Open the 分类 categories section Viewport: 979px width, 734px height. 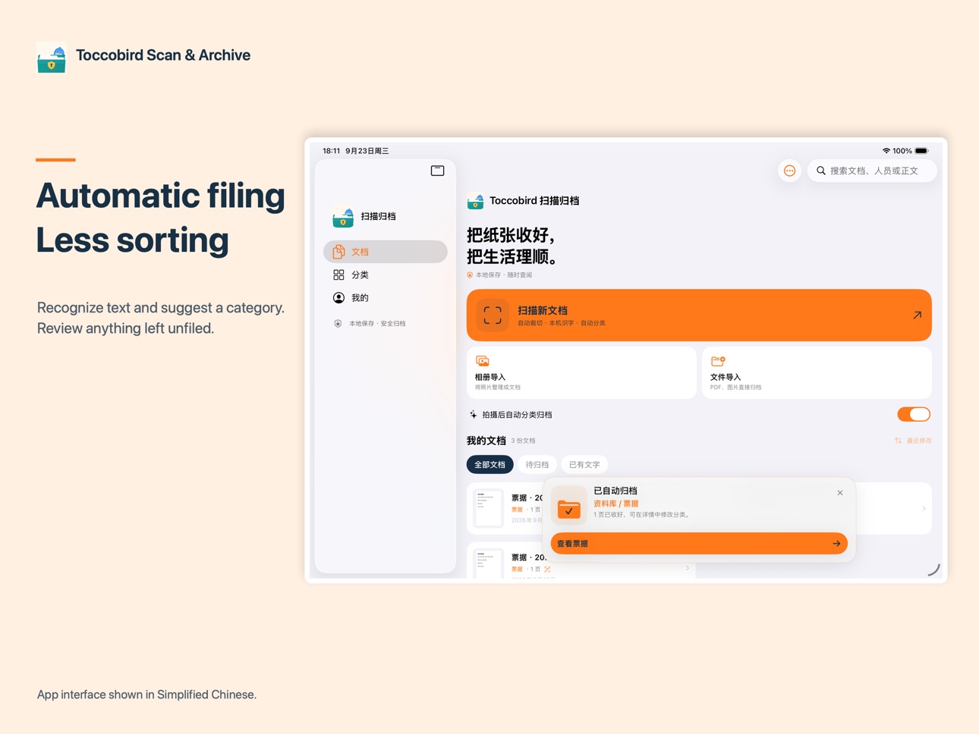tap(385, 274)
